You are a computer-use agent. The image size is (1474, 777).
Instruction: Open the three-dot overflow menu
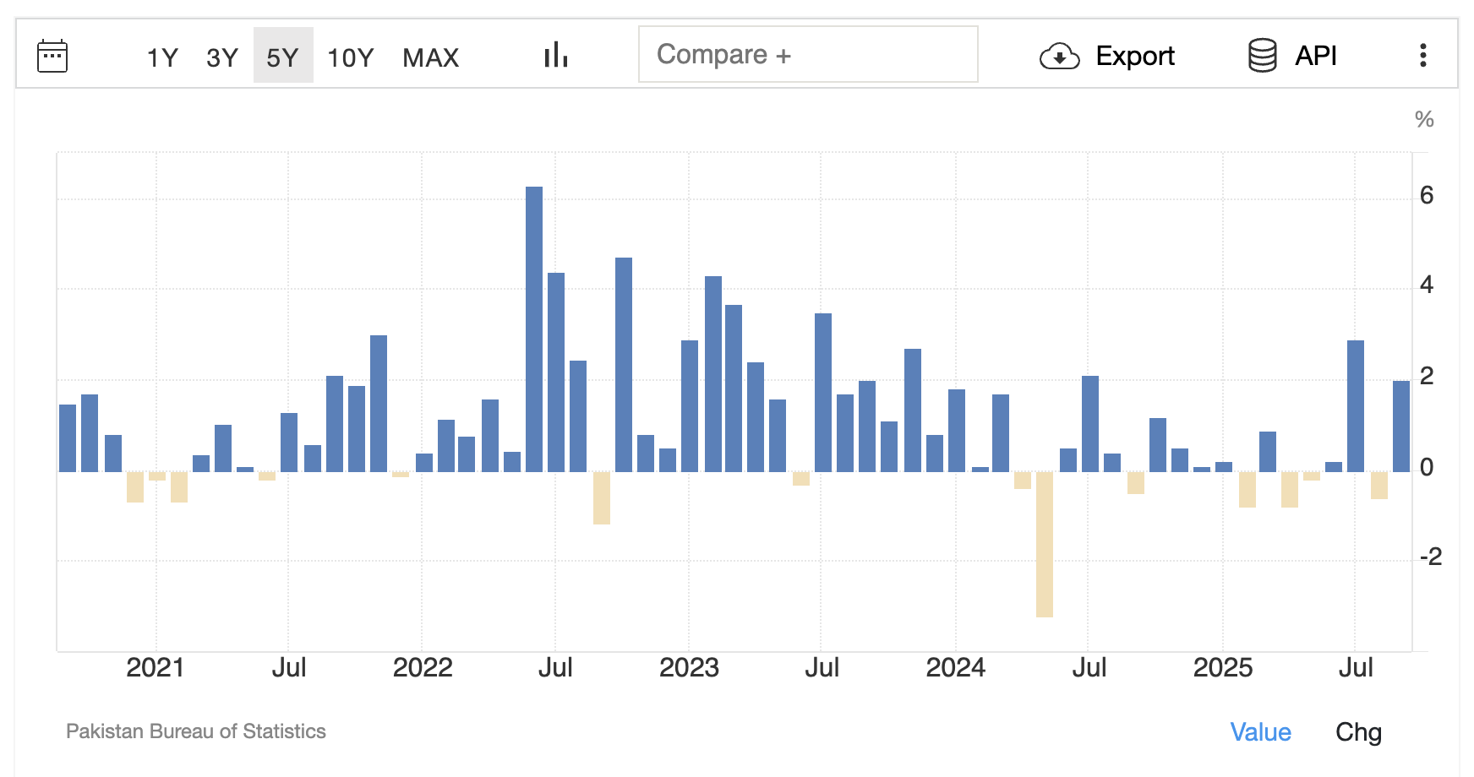(x=1423, y=55)
